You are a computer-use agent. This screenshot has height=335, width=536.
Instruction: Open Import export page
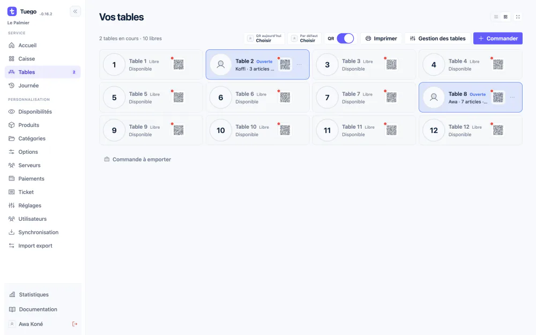pos(43,245)
